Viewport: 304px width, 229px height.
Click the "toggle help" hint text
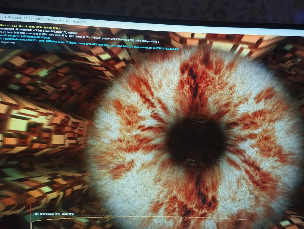click(7, 42)
